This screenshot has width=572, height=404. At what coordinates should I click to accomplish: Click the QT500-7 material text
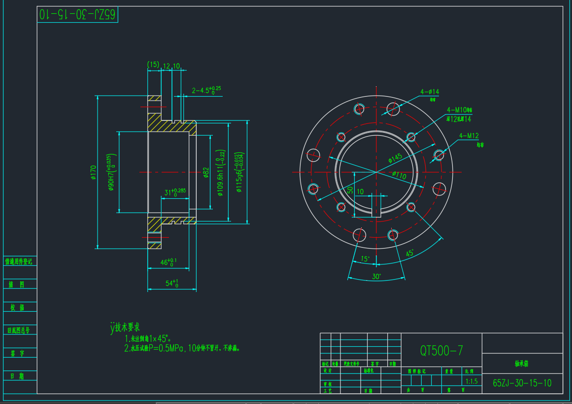[441, 351]
